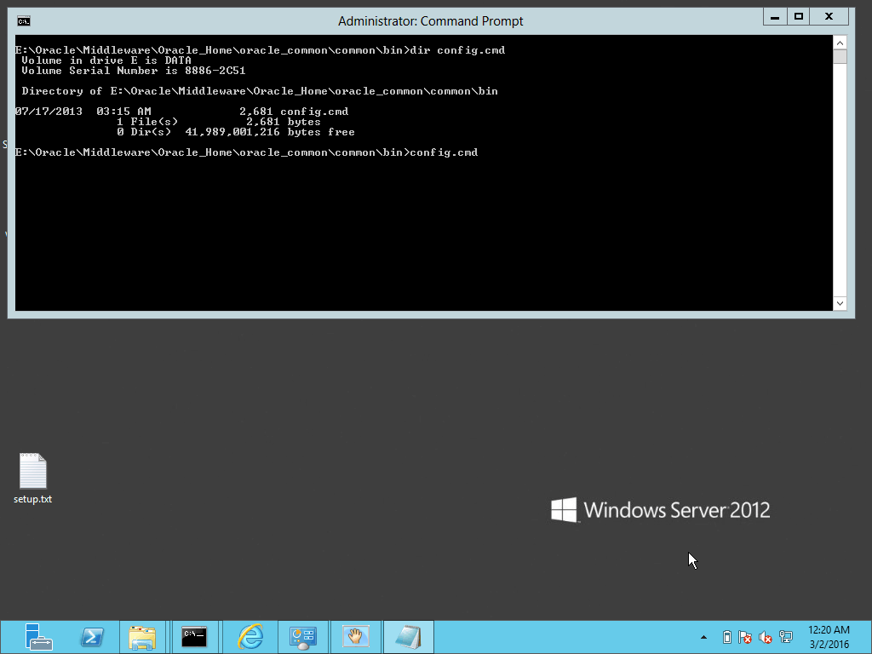The width and height of the screenshot is (872, 654).
Task: Open Control Panel taskbar icon
Action: pos(303,637)
